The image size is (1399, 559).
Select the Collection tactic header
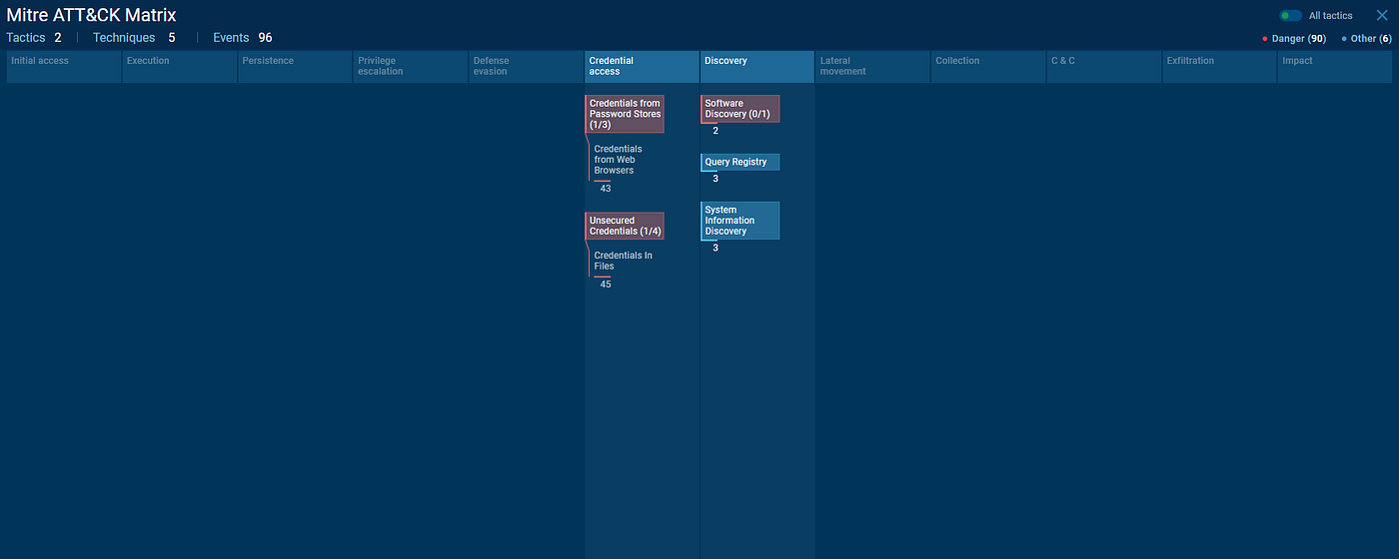[988, 67]
